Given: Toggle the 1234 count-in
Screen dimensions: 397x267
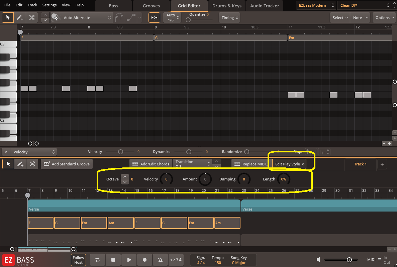Looking at the screenshot, I should click(176, 260).
